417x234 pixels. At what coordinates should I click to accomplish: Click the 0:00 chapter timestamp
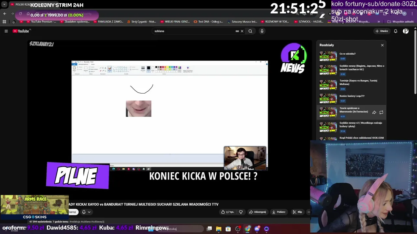(343, 58)
